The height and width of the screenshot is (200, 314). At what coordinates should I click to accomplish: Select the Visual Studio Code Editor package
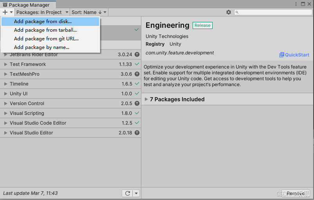[x=70, y=123]
